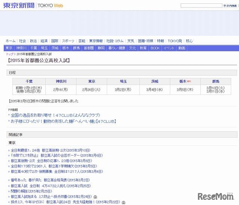
Task: Select the 動画 tab
Action: click(182, 48)
